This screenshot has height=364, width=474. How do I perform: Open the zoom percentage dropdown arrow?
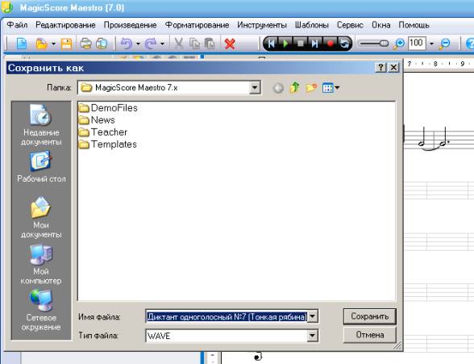[432, 44]
